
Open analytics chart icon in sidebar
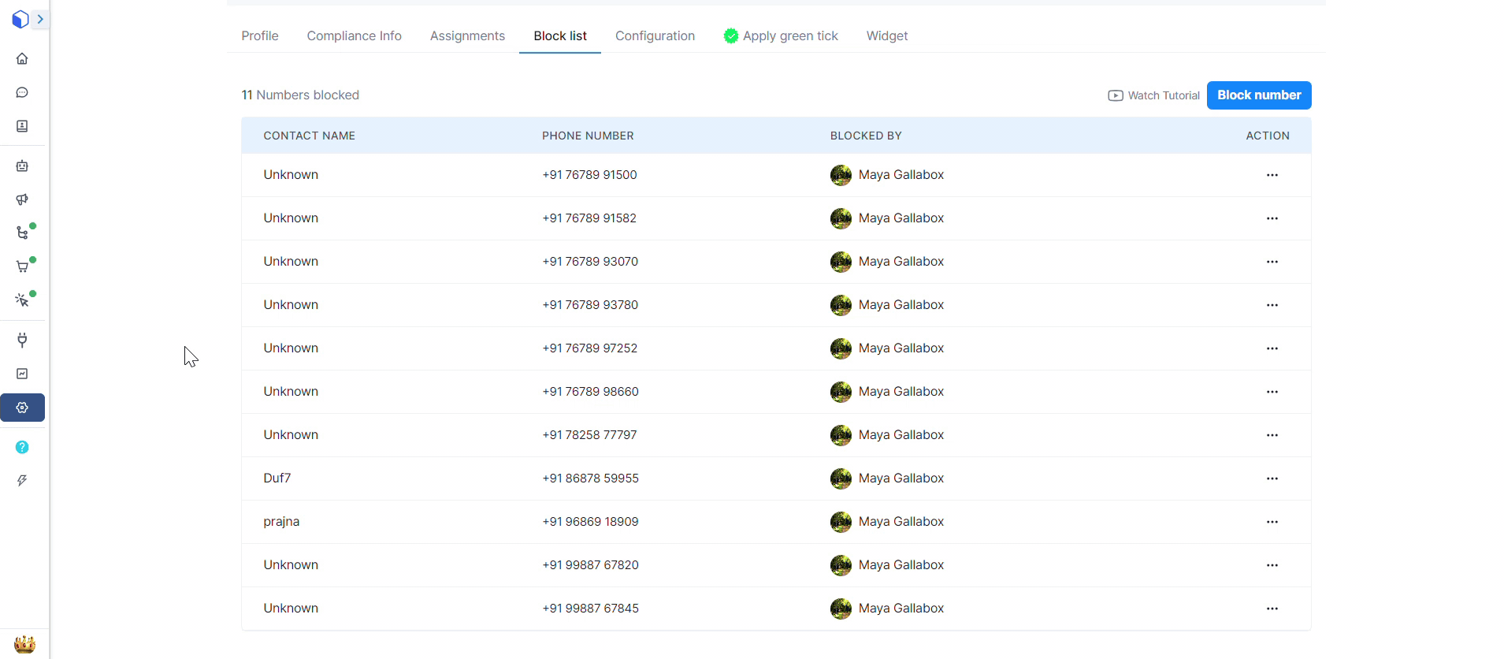[x=22, y=374]
